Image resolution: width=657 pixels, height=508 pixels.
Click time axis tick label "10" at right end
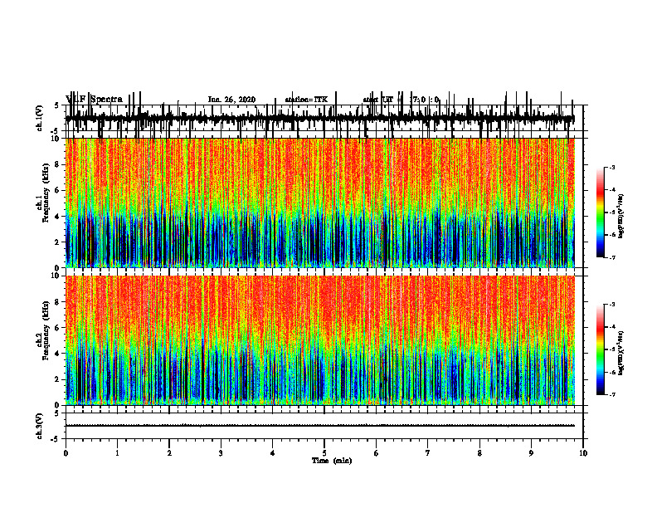[583, 453]
